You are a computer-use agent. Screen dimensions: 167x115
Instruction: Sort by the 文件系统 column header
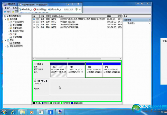pos(55,16)
